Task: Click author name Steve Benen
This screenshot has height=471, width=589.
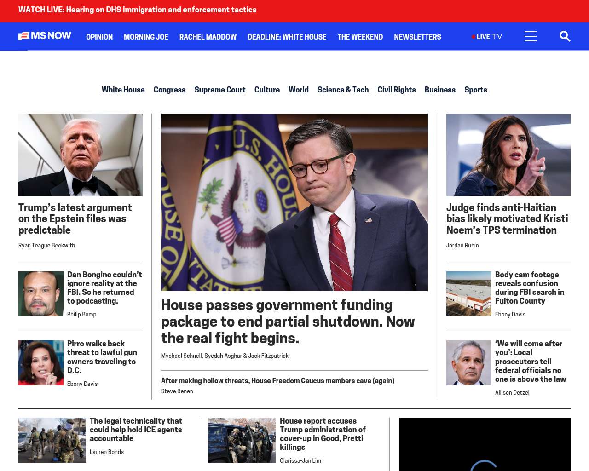Action: [x=177, y=391]
